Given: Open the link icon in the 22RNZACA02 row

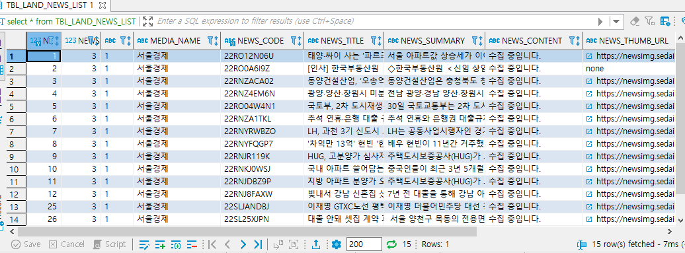Looking at the screenshot, I should point(589,81).
